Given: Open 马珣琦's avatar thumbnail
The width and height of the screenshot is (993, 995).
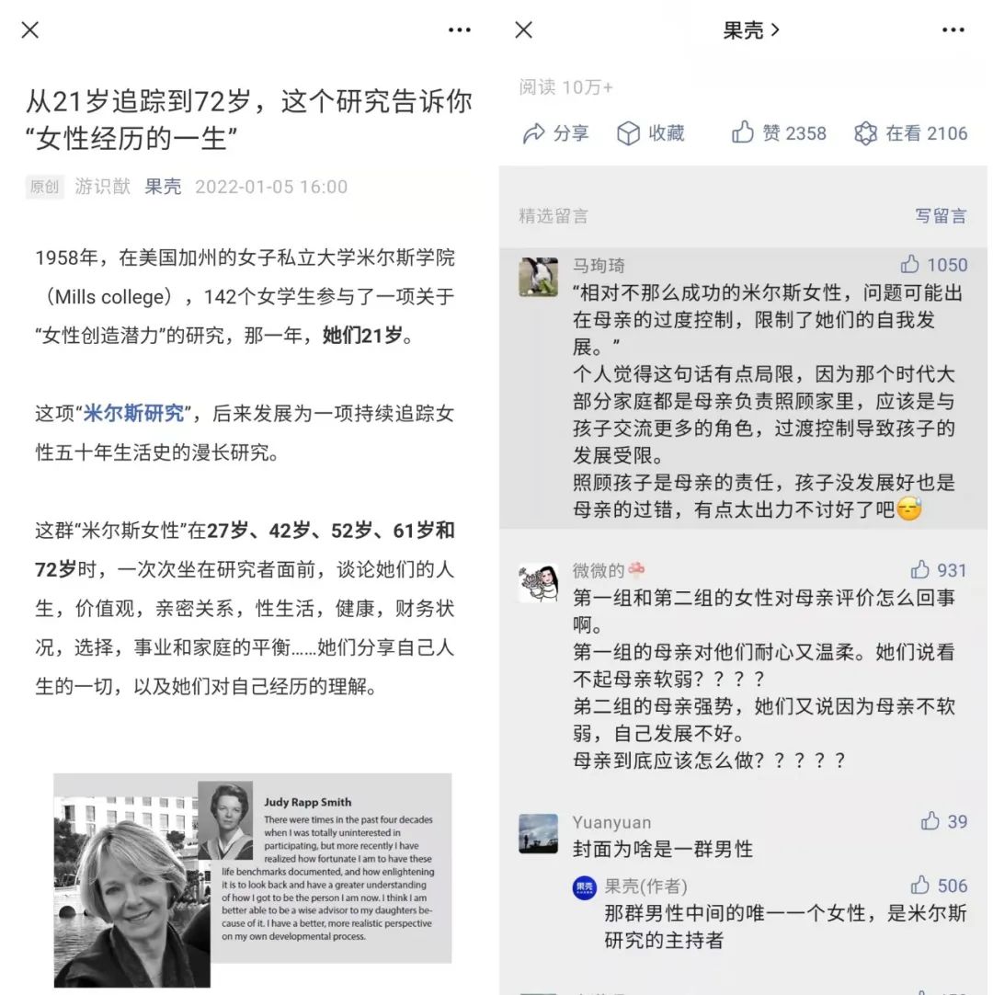Looking at the screenshot, I should pyautogui.click(x=539, y=277).
